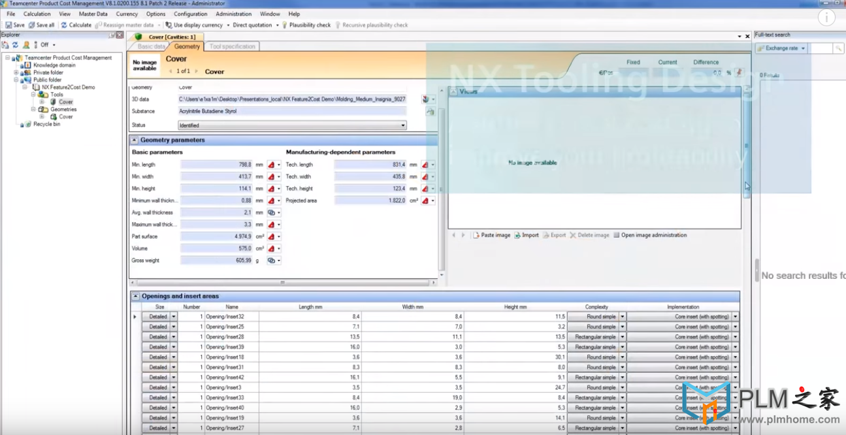The height and width of the screenshot is (435, 846).
Task: Click the first Explorer toolbar icon
Action: tap(5, 45)
